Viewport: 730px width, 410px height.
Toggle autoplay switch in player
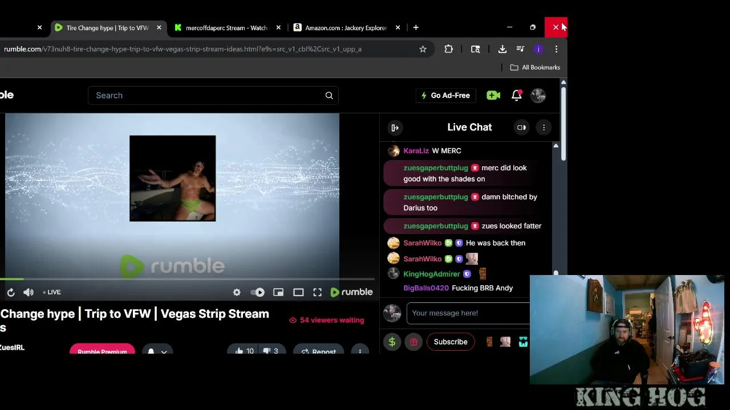point(258,292)
